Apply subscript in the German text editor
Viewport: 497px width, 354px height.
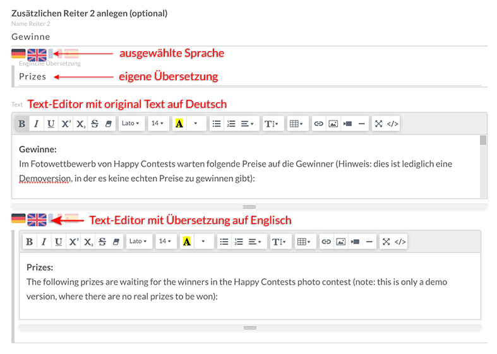(x=80, y=124)
